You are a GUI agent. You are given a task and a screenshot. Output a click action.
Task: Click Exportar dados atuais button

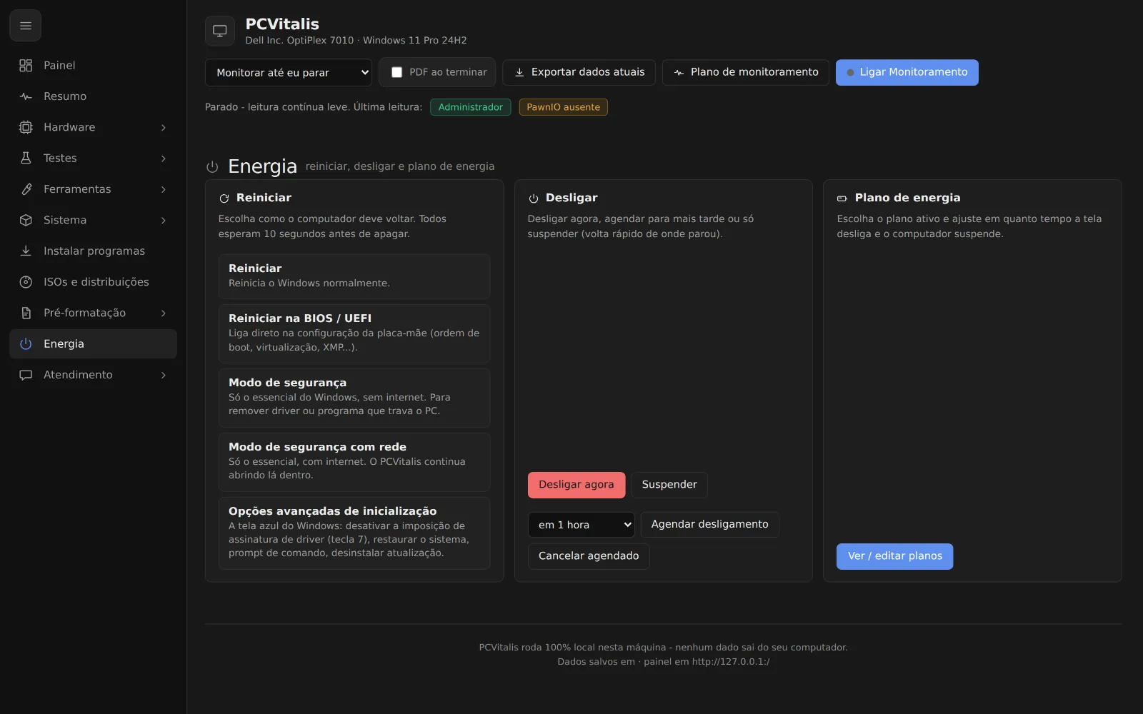pyautogui.click(x=579, y=72)
